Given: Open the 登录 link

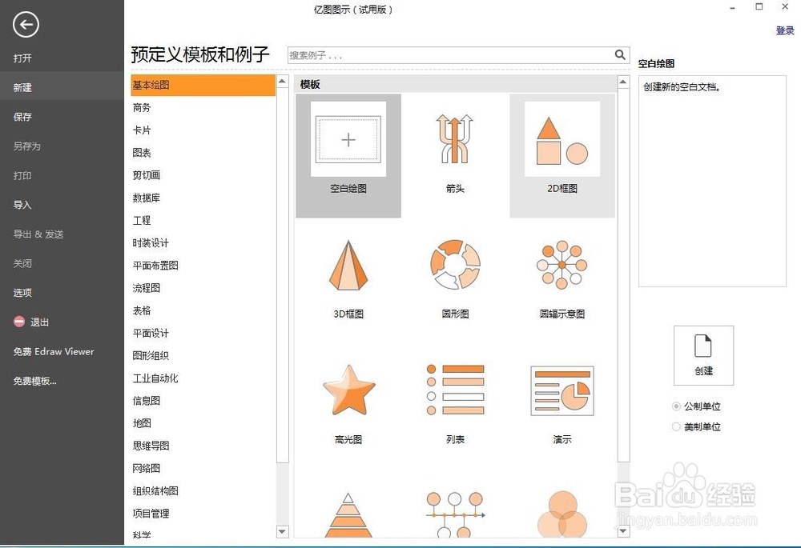Looking at the screenshot, I should [785, 30].
